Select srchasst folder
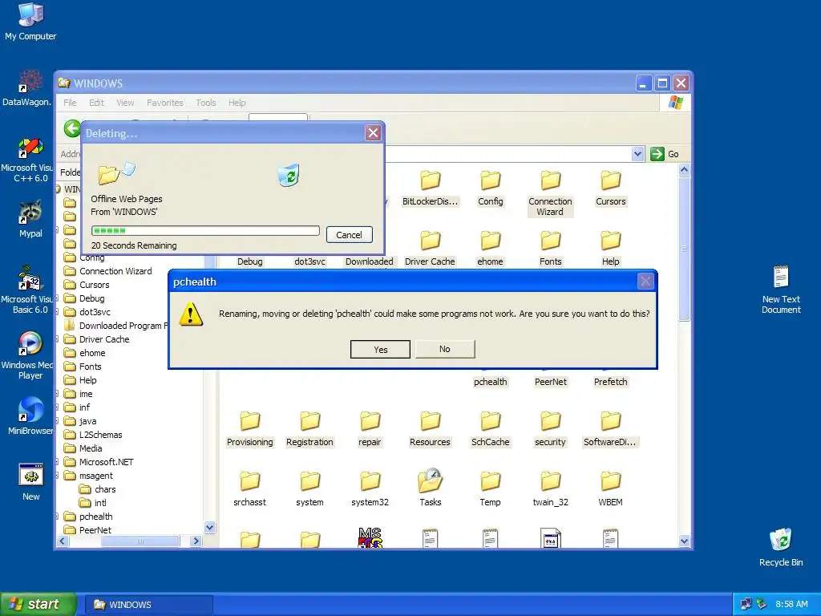821x616 pixels. [x=250, y=490]
